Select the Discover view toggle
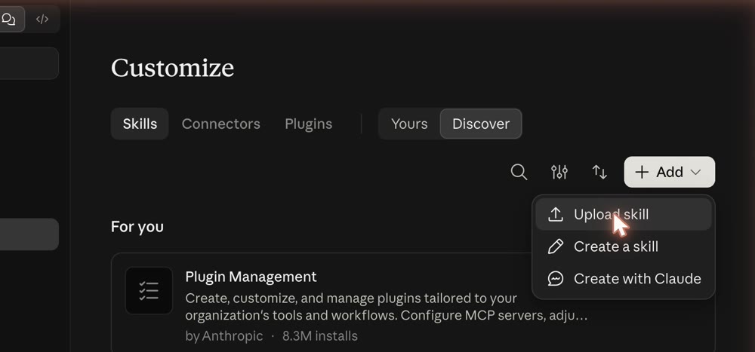 [481, 124]
